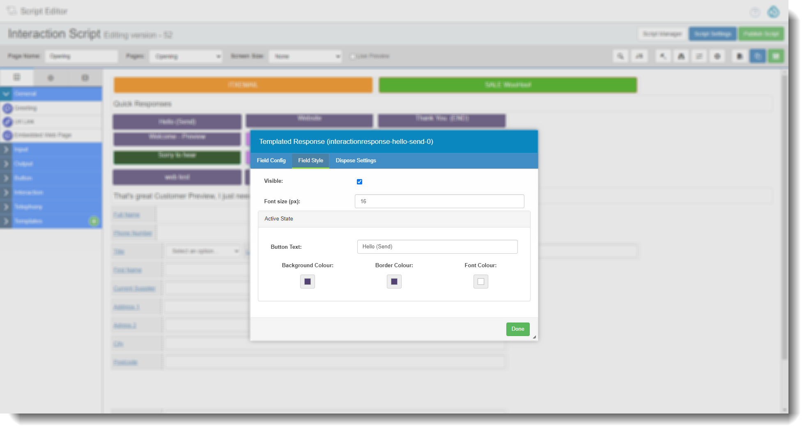The image size is (809, 434).
Task: Click into the Button Text field
Action: click(437, 247)
